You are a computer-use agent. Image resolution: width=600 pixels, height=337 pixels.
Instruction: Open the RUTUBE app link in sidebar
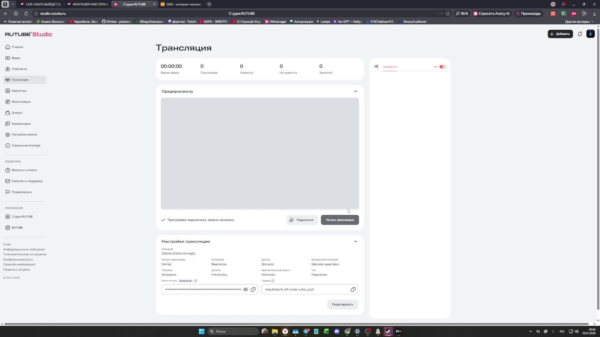tap(14, 227)
